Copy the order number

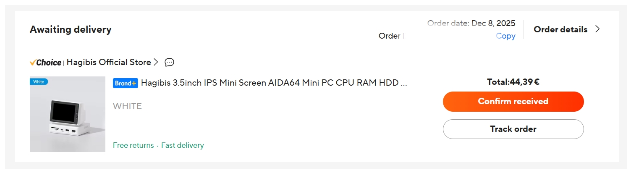pos(505,36)
